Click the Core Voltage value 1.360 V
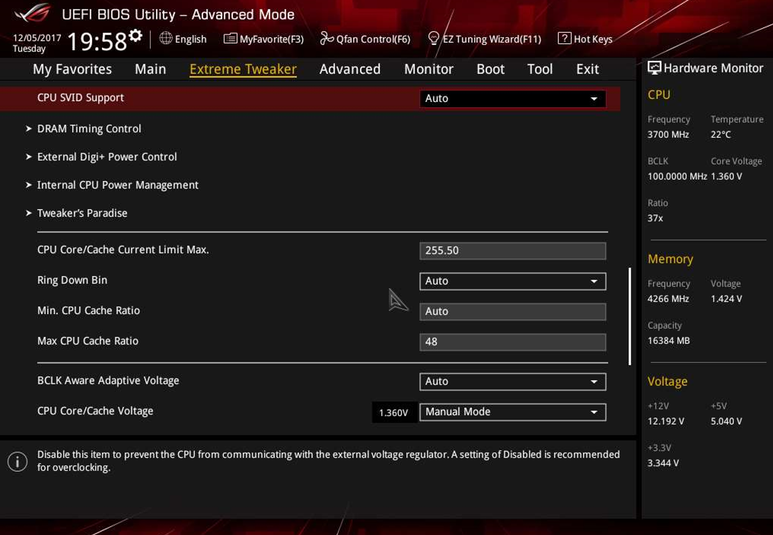773x535 pixels. click(726, 176)
